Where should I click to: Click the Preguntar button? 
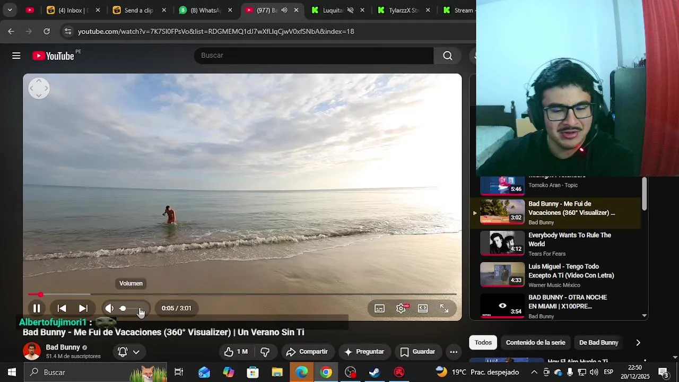point(364,352)
